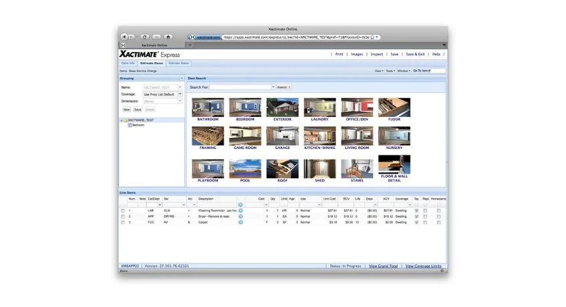The width and height of the screenshot is (566, 307).
Task: Open the Game Room category image
Action: 245,136
